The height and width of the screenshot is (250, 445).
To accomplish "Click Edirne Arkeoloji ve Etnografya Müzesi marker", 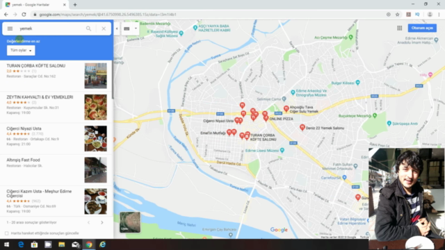I will pyautogui.click(x=293, y=92).
